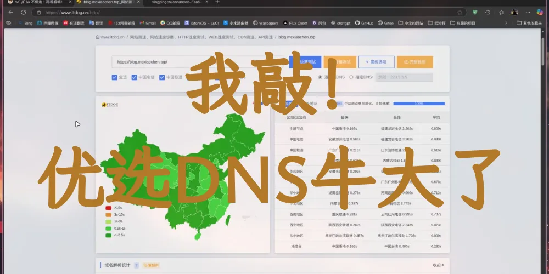Screen dimensions: 549x274
Task: Reload the page with refresh icon
Action: (23, 12)
